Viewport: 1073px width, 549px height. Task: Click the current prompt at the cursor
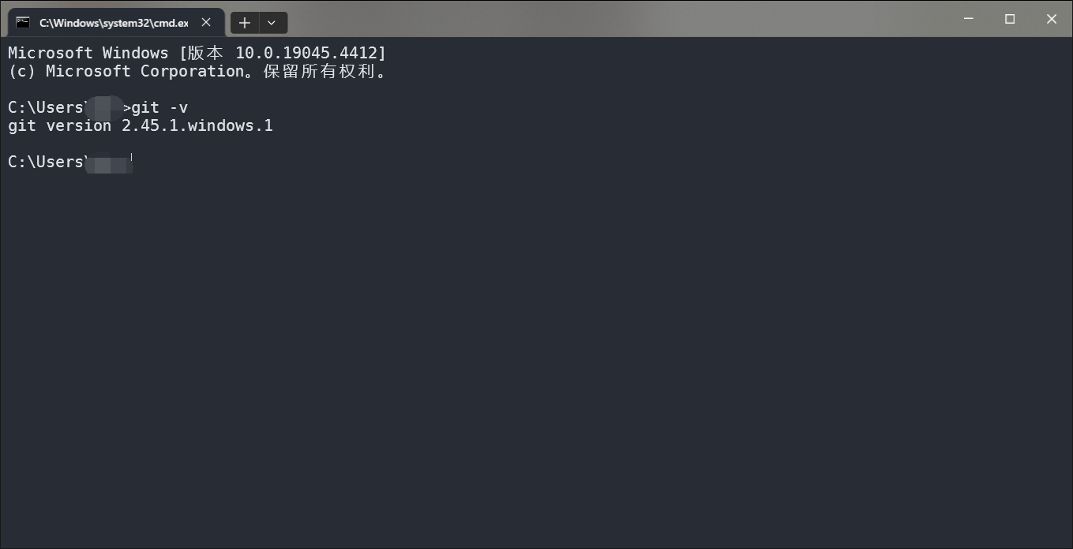click(x=131, y=162)
